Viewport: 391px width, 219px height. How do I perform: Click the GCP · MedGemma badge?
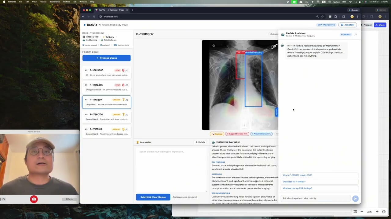point(326,25)
